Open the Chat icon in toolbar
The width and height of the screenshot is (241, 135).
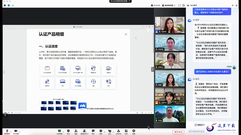click(93, 131)
